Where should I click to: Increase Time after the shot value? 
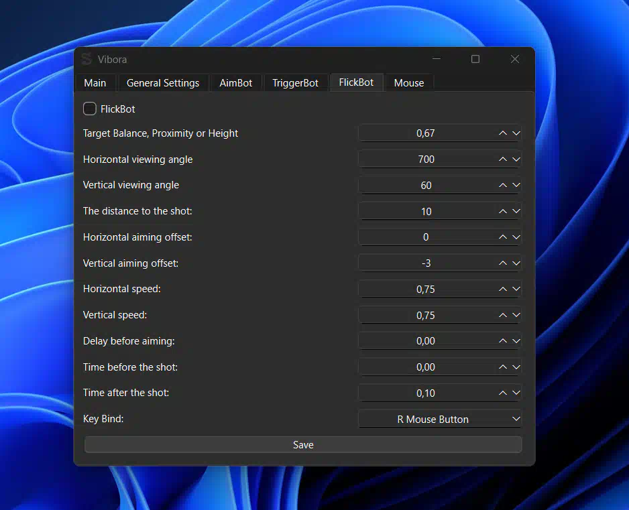coord(503,393)
